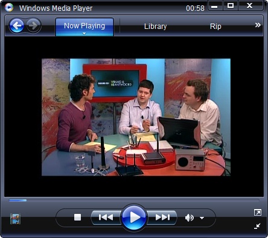
Task: Minimize the Windows Media Player window
Action: [x=215, y=6]
